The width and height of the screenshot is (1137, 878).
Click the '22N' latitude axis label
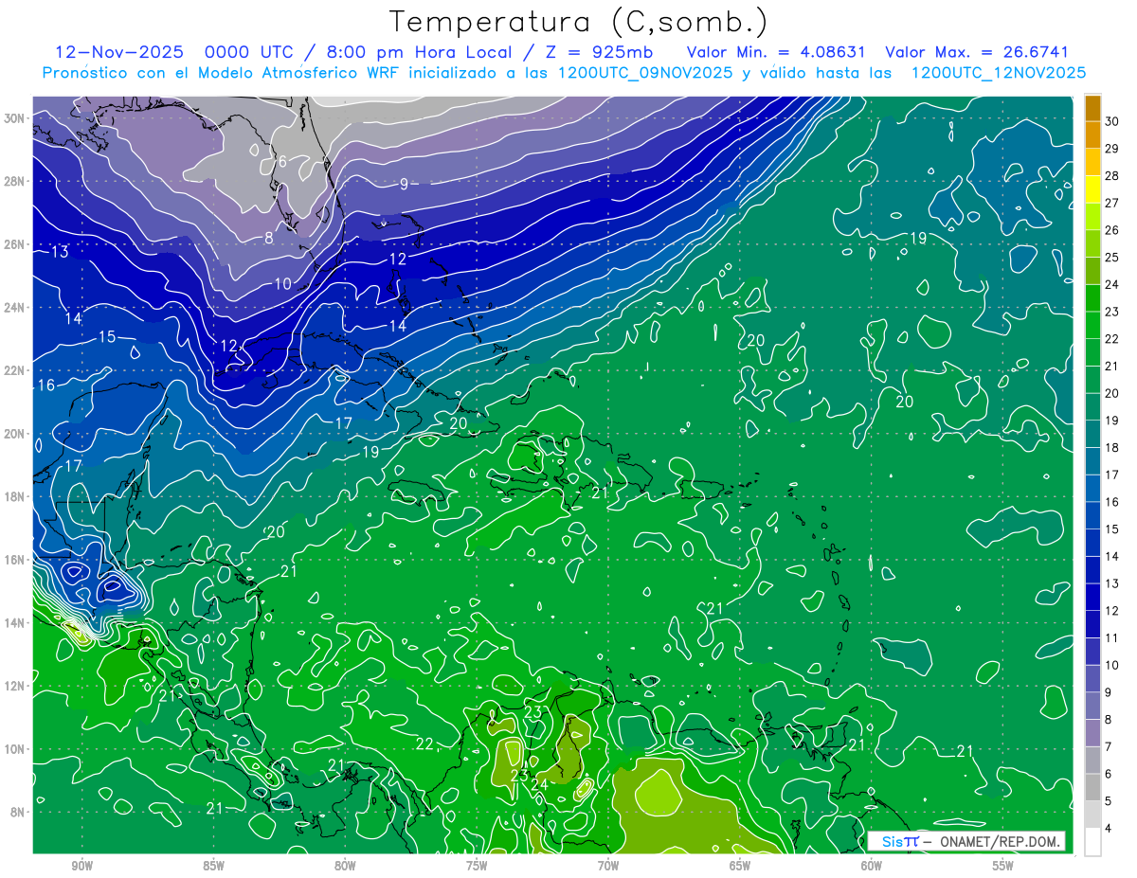click(x=14, y=370)
